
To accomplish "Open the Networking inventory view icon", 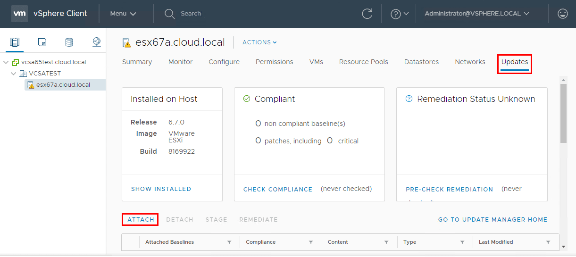I will (x=97, y=42).
